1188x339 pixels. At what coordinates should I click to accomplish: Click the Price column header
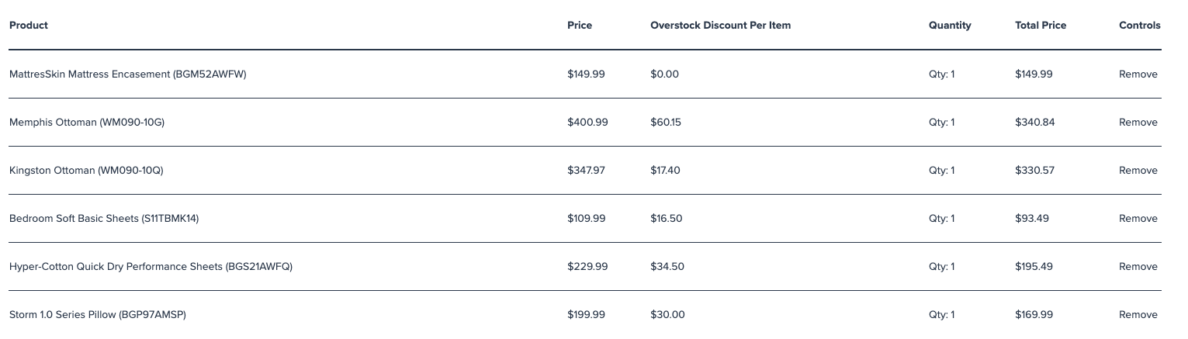point(580,26)
